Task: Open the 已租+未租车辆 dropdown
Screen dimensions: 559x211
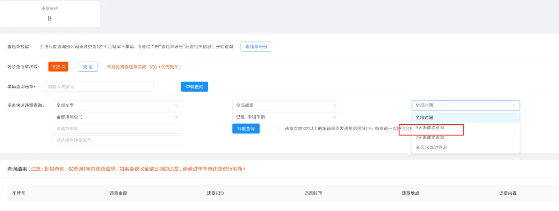Action: 286,117
